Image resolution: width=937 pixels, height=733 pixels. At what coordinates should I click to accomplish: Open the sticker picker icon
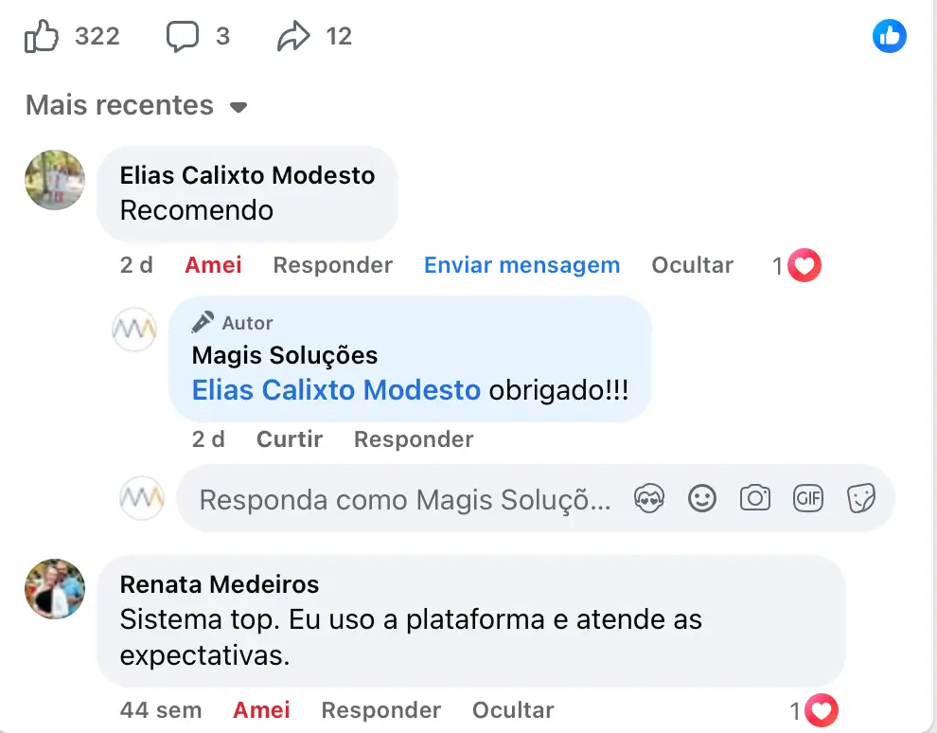coord(861,498)
